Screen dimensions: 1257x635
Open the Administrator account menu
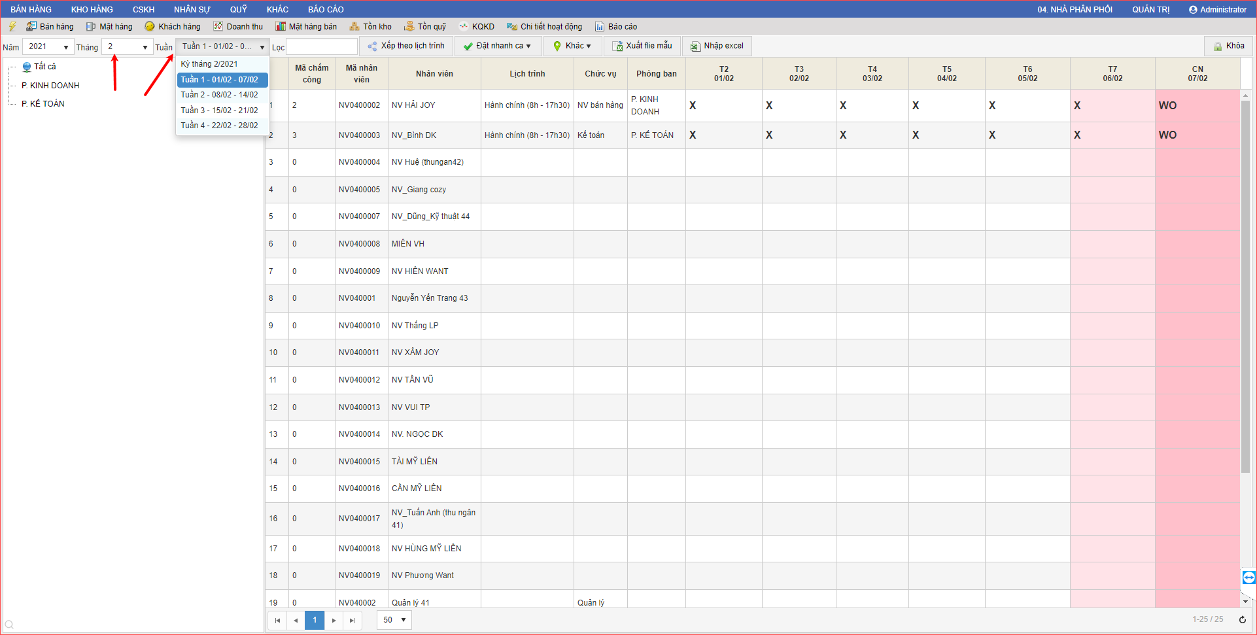[1218, 9]
